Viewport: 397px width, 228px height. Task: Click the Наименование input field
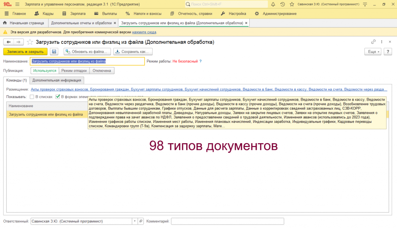coord(87,61)
